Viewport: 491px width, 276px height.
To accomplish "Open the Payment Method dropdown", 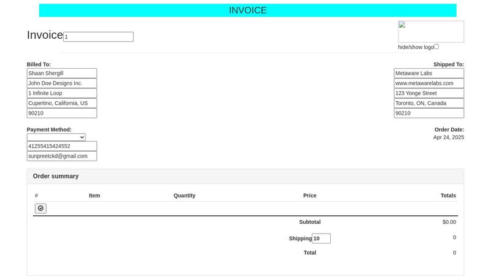I will (x=56, y=137).
